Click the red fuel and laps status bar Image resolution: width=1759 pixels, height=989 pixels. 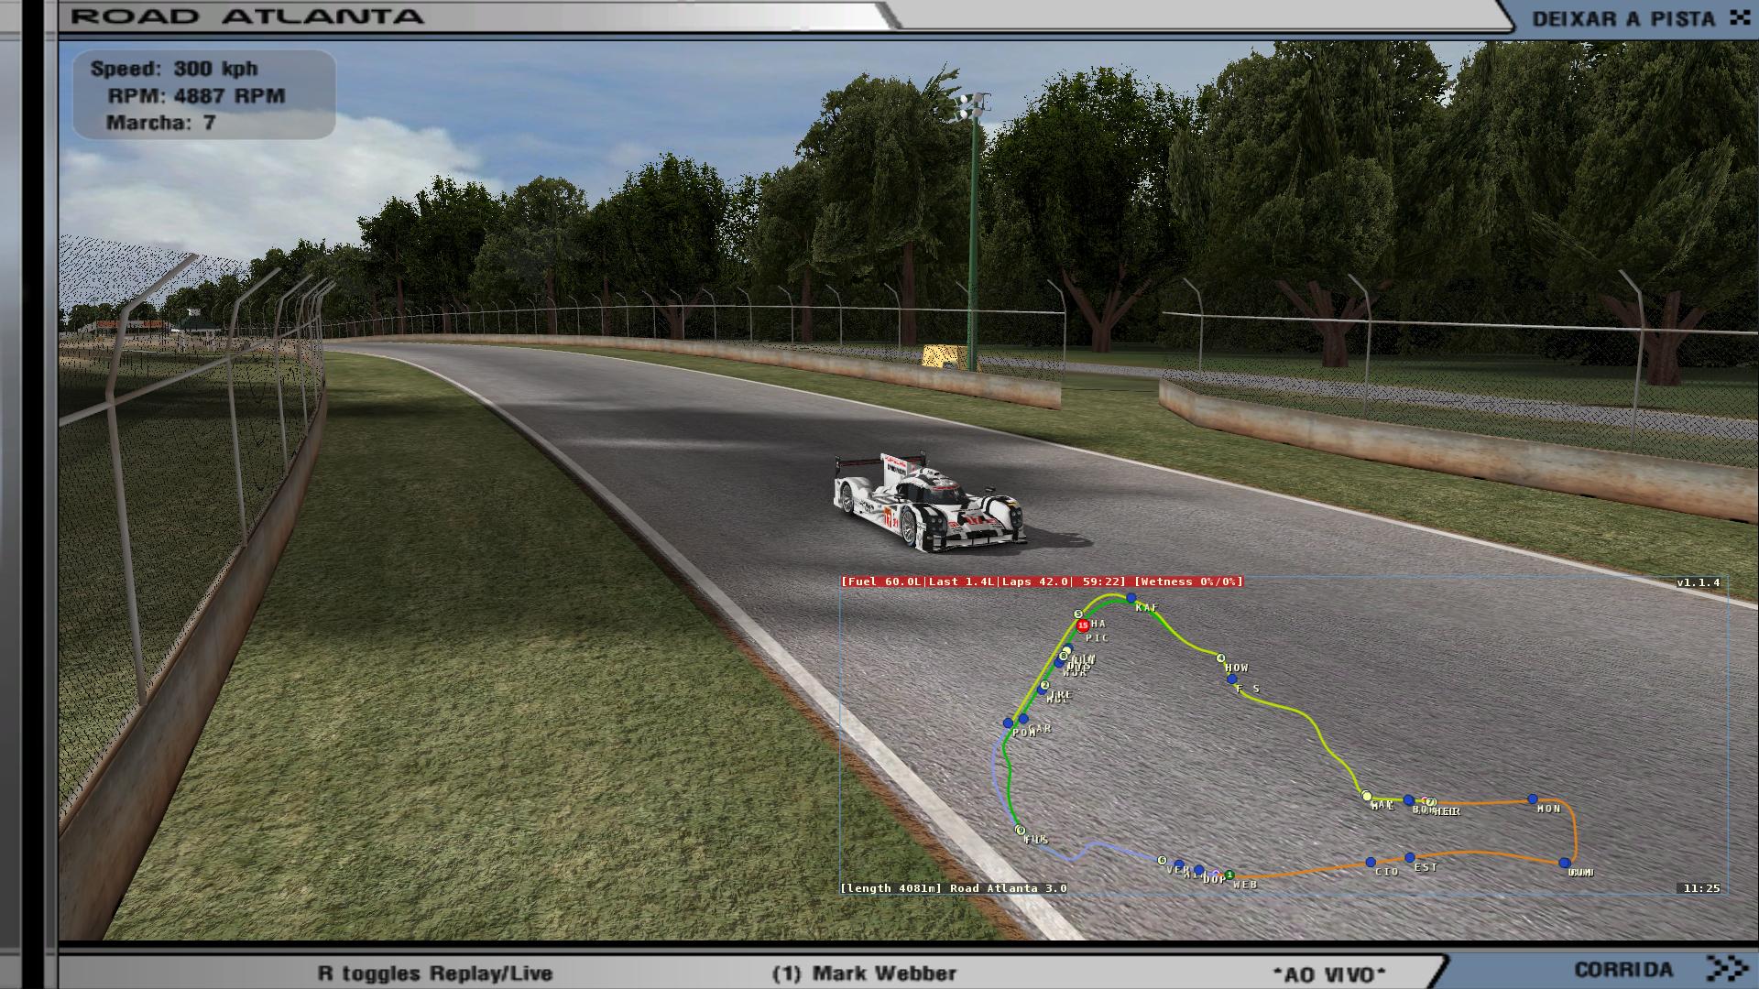click(x=1042, y=581)
